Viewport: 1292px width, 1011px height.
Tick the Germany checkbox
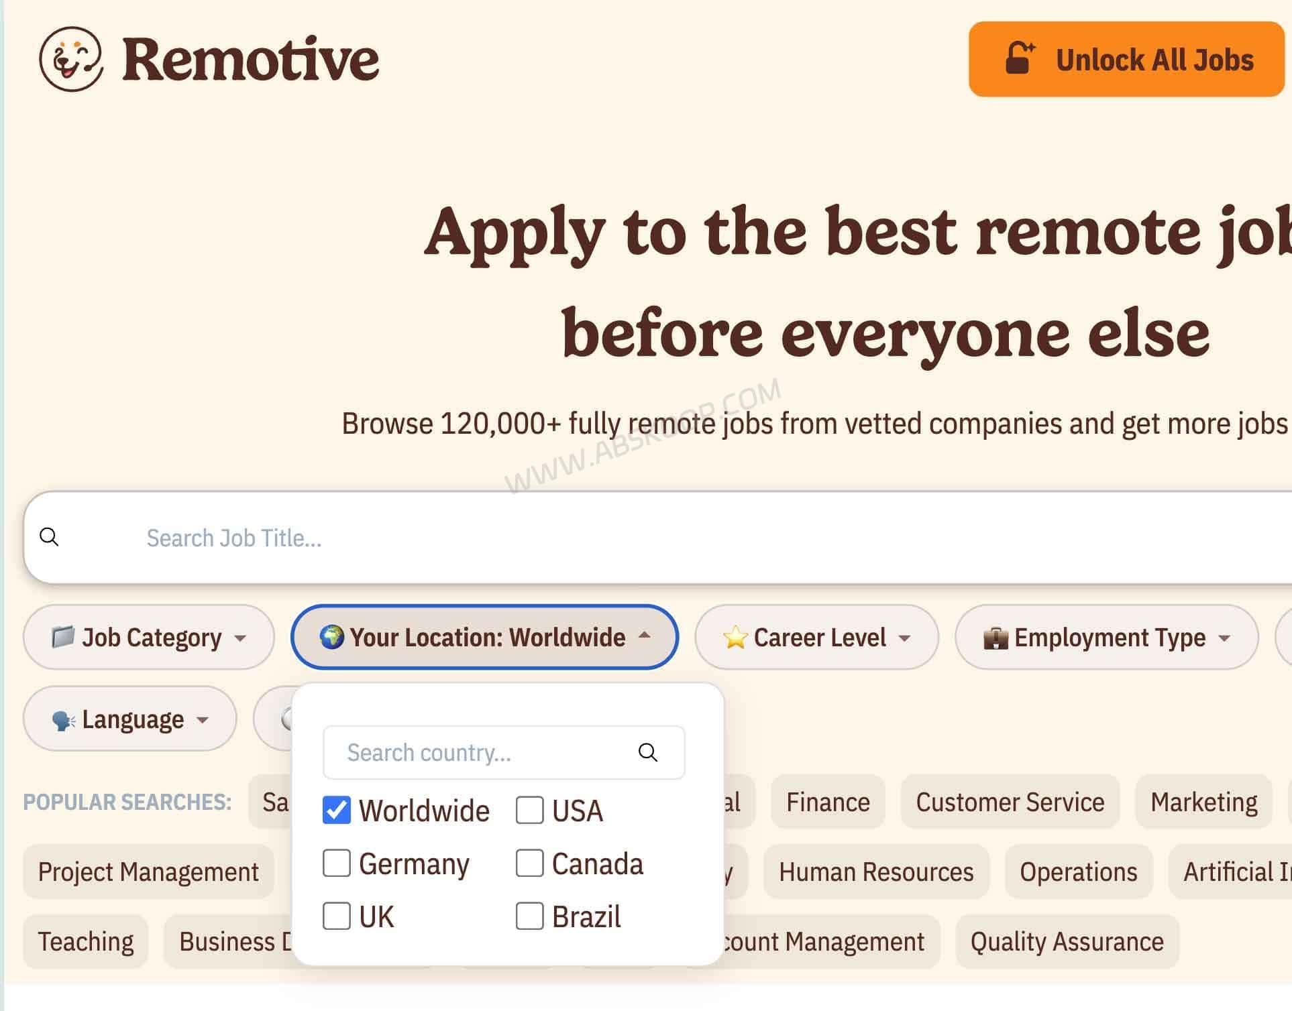tap(337, 863)
